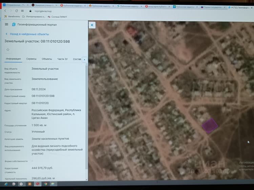
Task: Expand more tabs with right arrow
Action: point(84,60)
